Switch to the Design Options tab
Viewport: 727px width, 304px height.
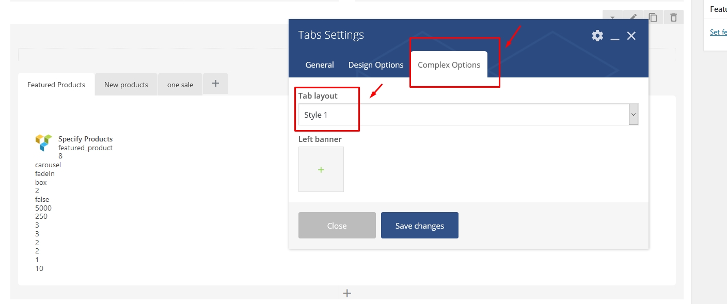[376, 65]
